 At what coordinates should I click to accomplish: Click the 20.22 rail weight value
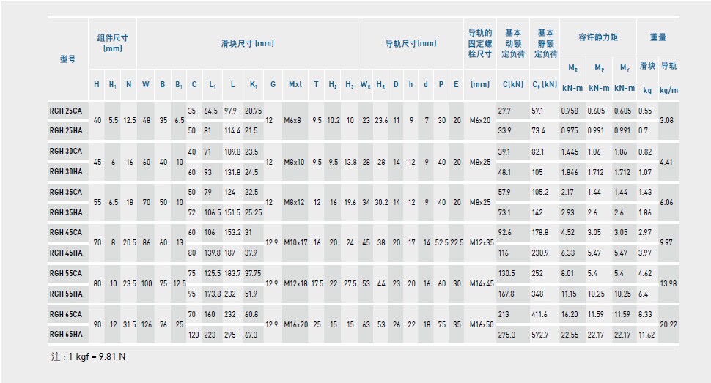(668, 324)
